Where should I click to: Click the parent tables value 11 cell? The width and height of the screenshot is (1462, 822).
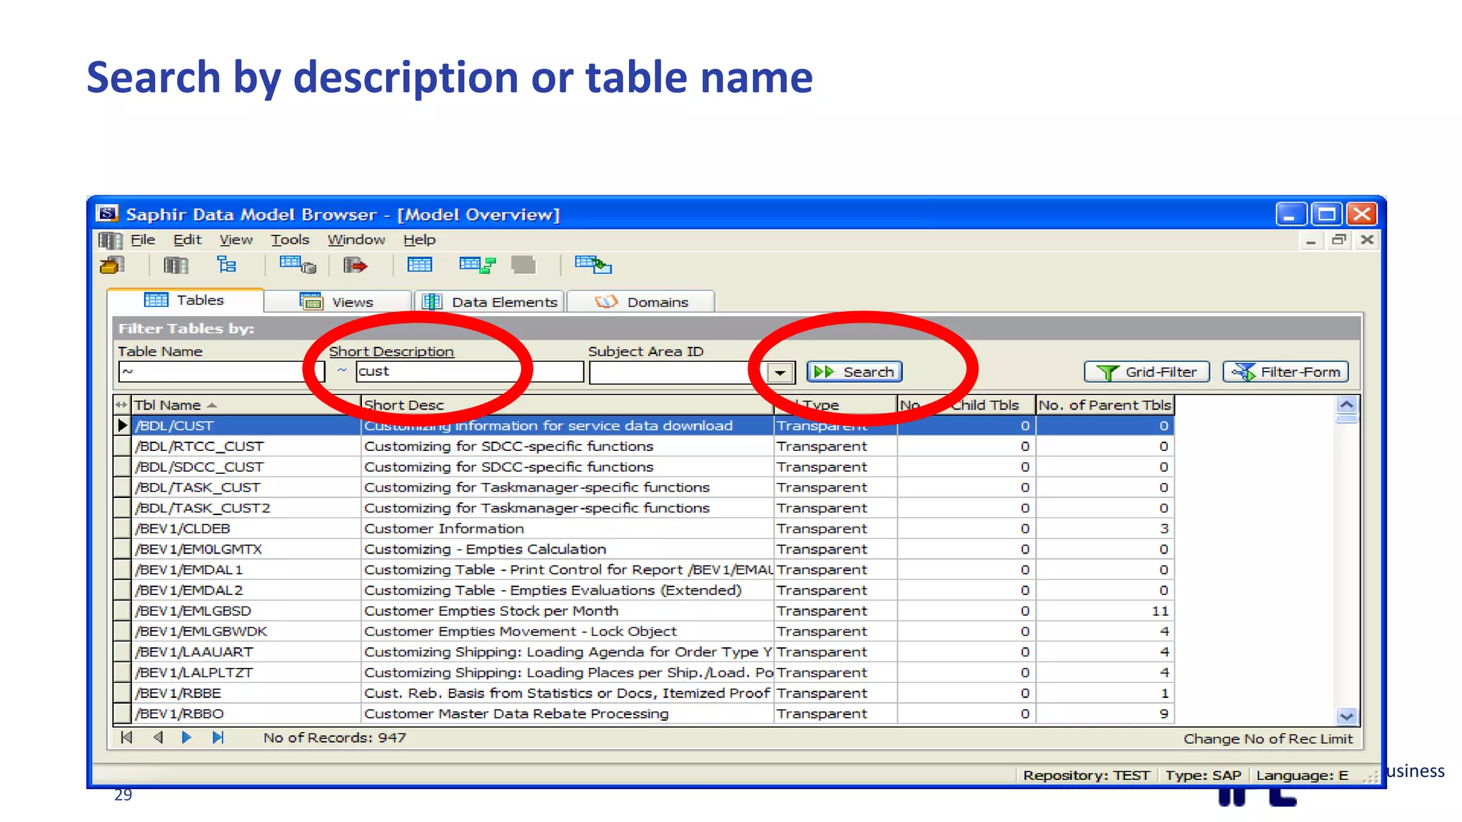[x=1104, y=611]
